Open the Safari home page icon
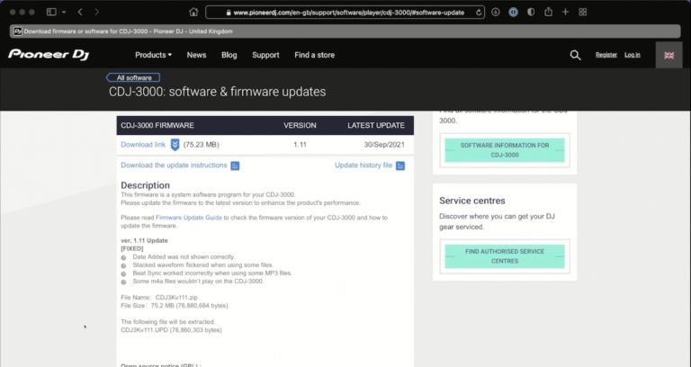691x367 pixels. pyautogui.click(x=193, y=13)
